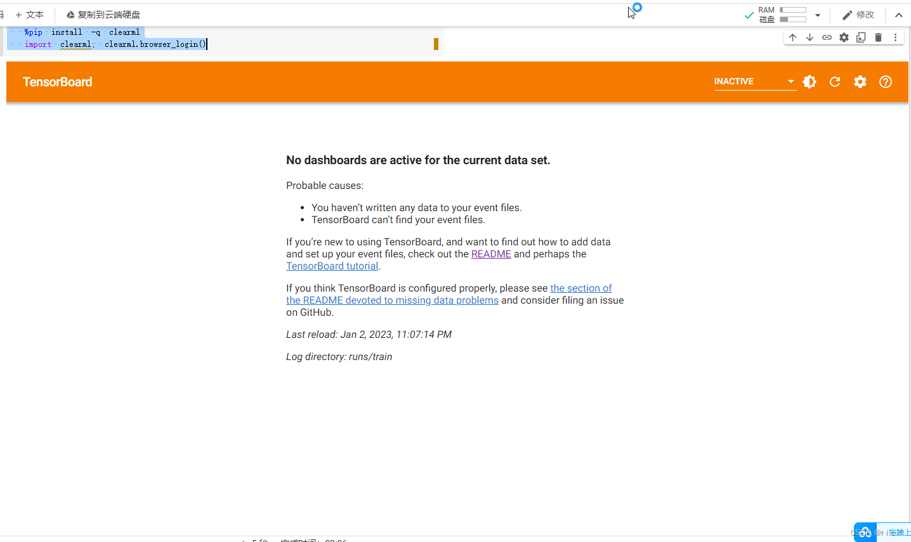Open cell settings gear in cell toolbar
The height and width of the screenshot is (542, 911).
tap(844, 37)
